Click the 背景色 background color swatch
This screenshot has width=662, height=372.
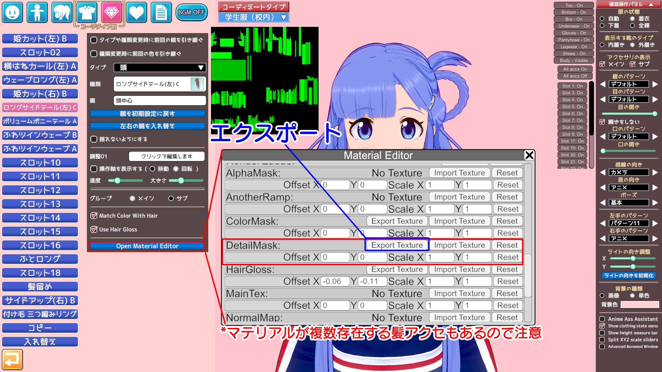[x=640, y=304]
